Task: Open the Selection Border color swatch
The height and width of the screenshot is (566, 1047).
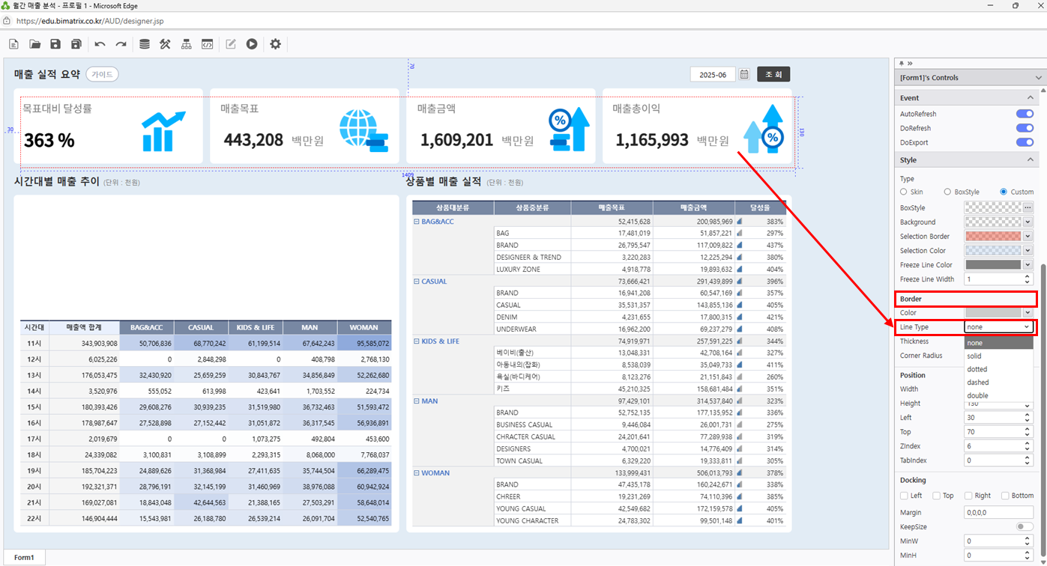Action: [992, 237]
